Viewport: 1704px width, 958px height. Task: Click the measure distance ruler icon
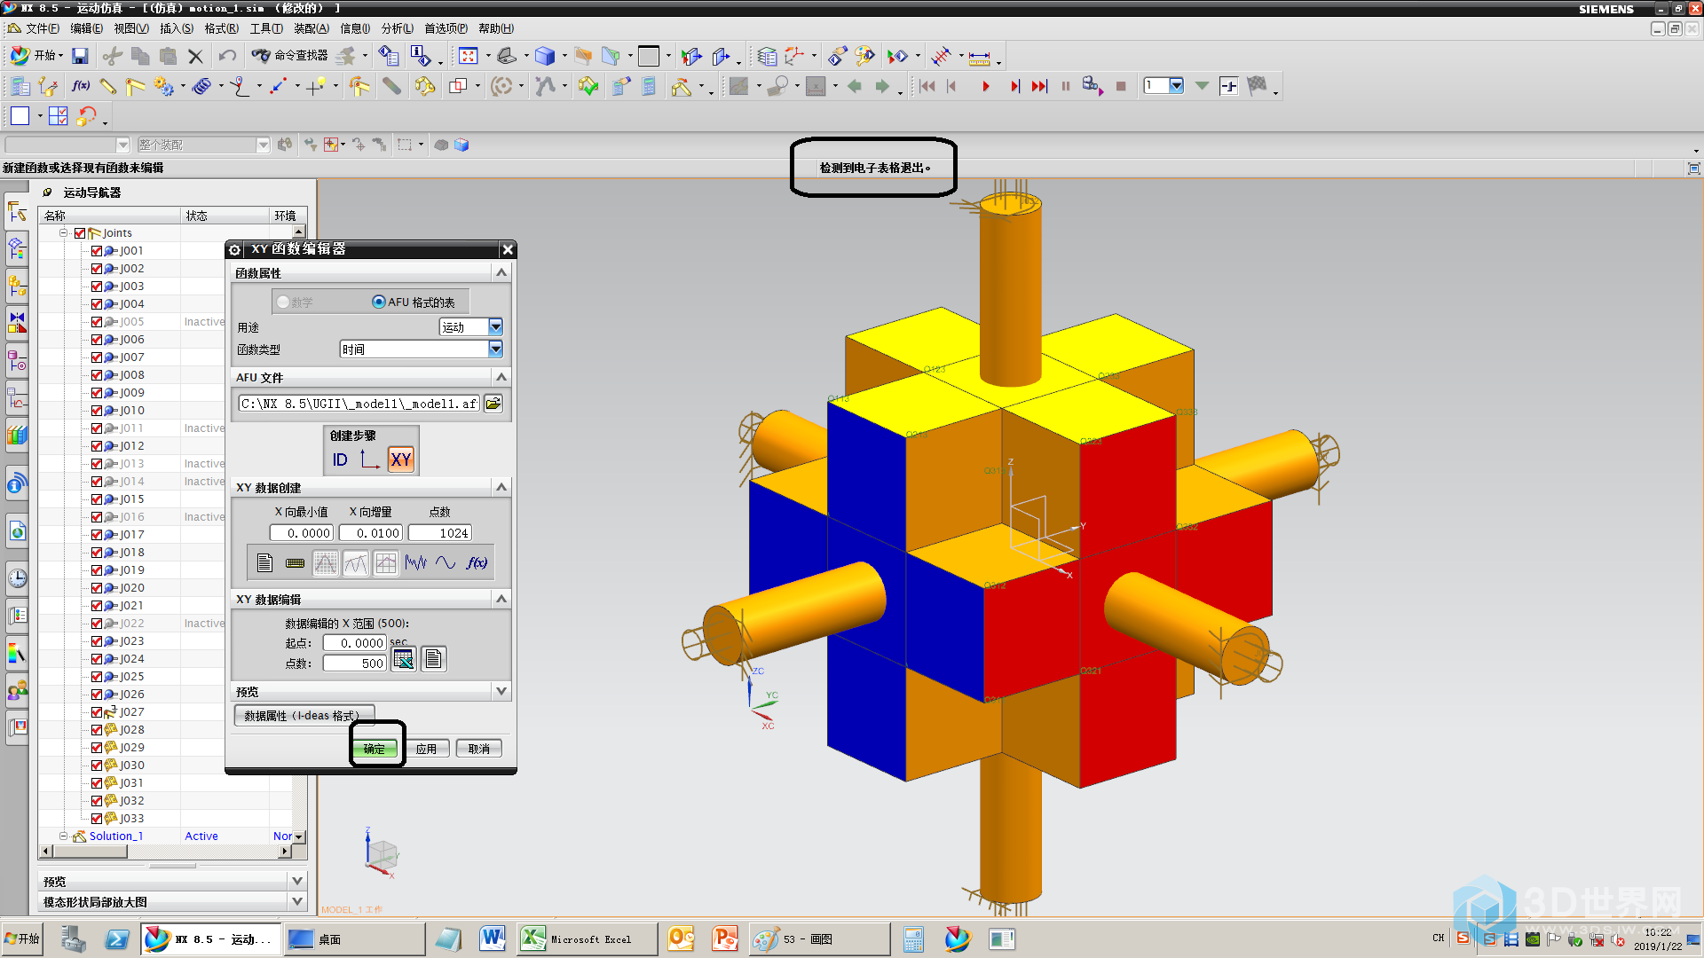(979, 58)
